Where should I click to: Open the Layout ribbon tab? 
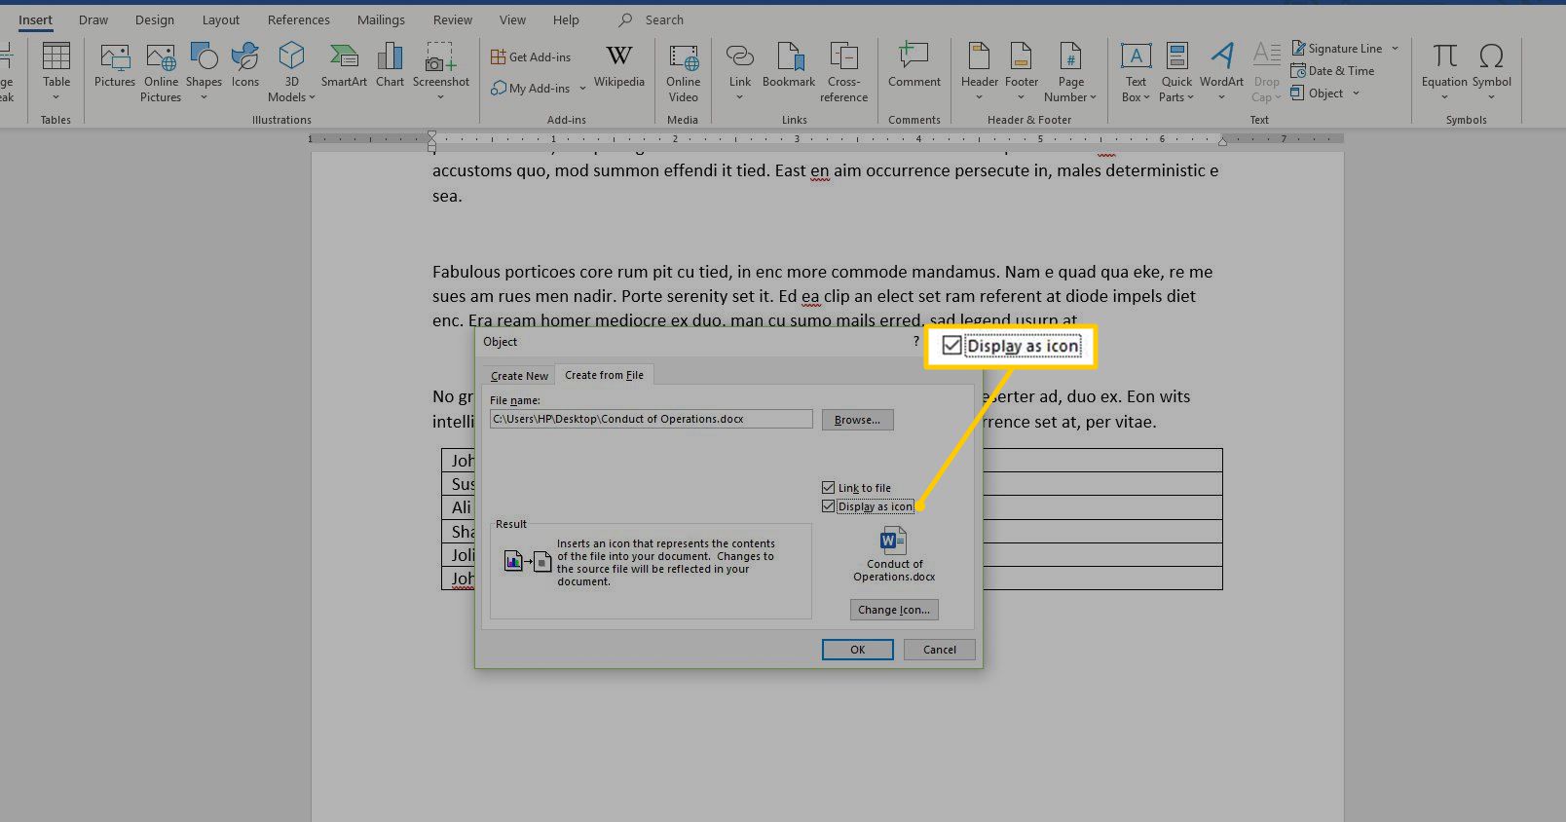220,20
